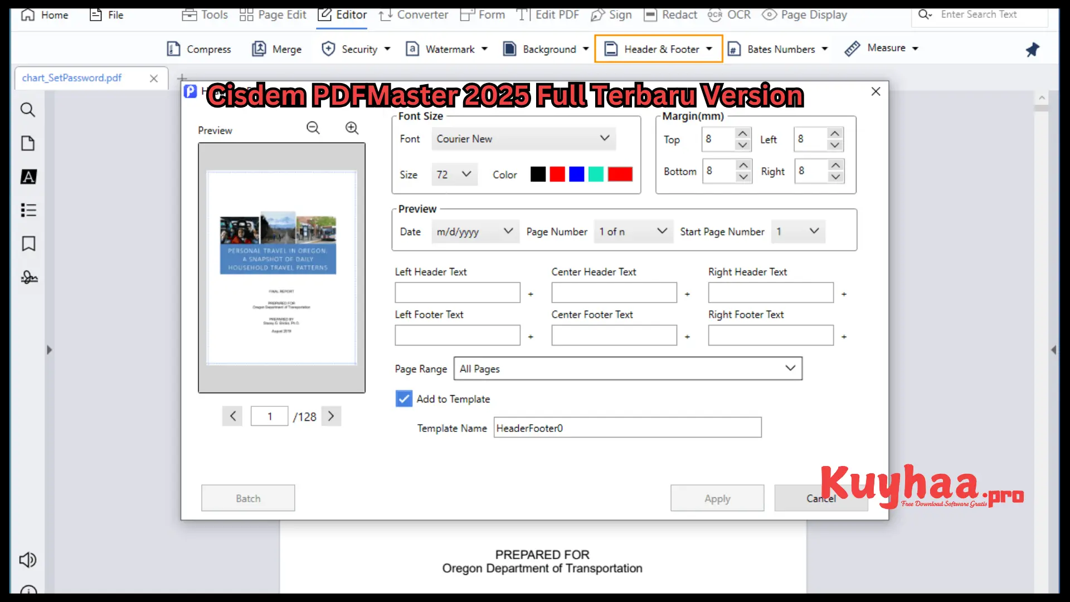Pin the toolbar using the pin icon
Viewport: 1070px width, 602px height.
pyautogui.click(x=1032, y=49)
